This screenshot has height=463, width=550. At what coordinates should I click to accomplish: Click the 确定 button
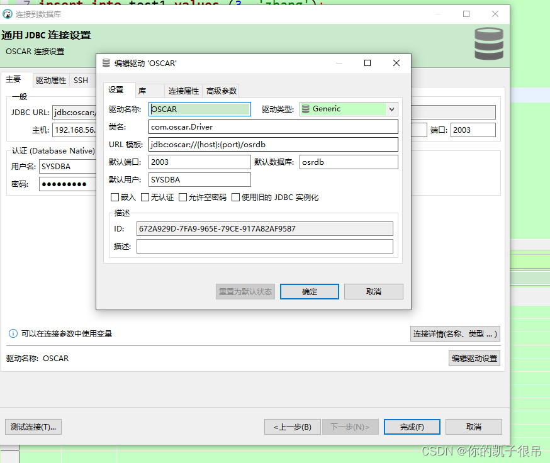(x=309, y=291)
